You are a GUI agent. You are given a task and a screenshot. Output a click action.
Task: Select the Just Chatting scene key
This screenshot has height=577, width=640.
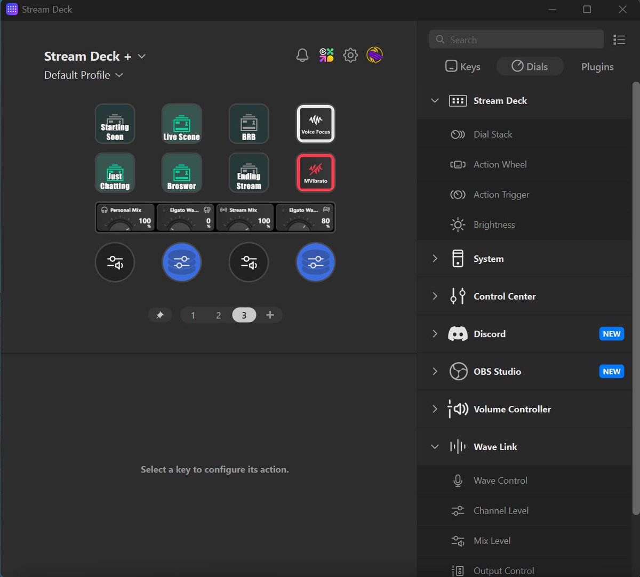[115, 173]
